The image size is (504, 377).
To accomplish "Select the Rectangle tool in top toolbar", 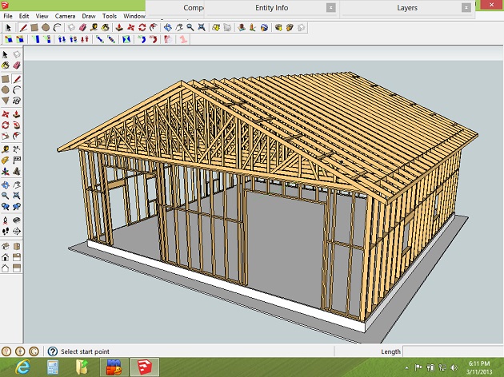I will (35, 27).
